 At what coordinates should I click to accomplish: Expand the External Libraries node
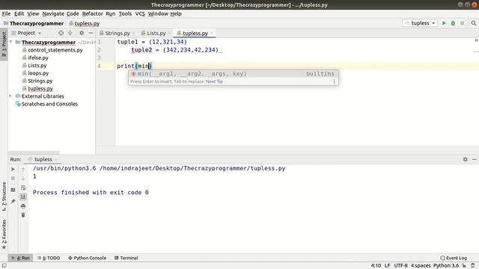tap(10, 96)
